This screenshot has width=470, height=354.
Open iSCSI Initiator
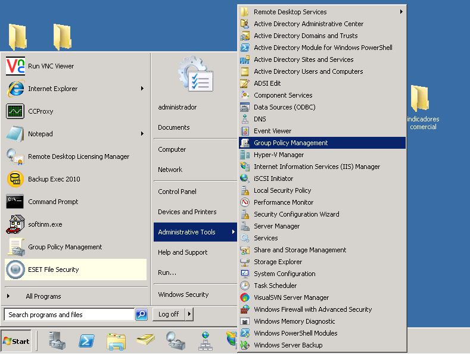coord(322,178)
